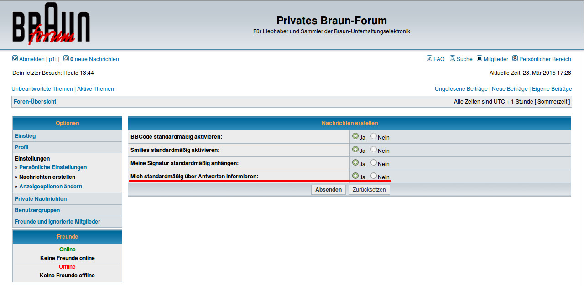Select Nein for BBCode standardmäßig aktivieren

(x=374, y=136)
